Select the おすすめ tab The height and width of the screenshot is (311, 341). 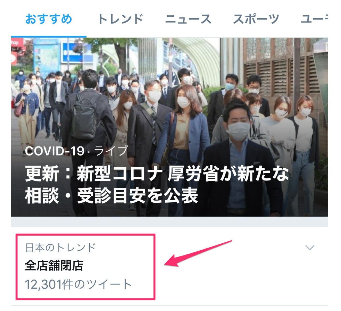pyautogui.click(x=49, y=19)
